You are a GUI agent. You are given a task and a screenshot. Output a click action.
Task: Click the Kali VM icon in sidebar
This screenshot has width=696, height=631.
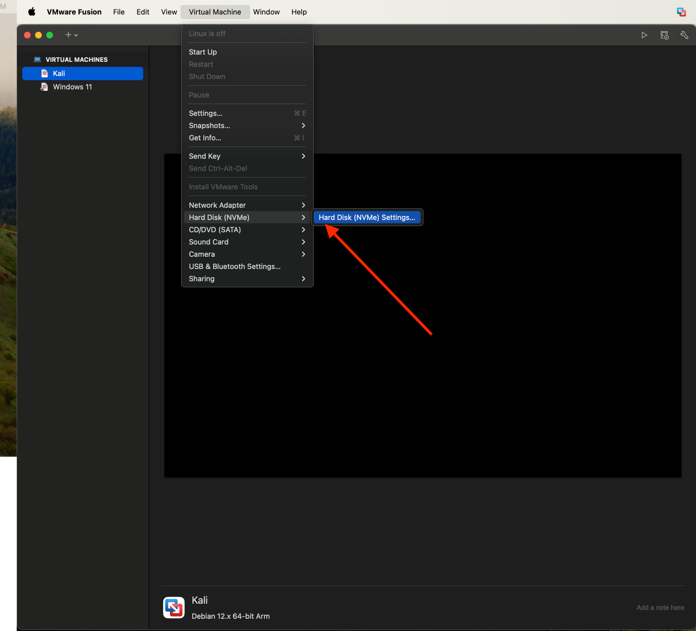(x=45, y=74)
